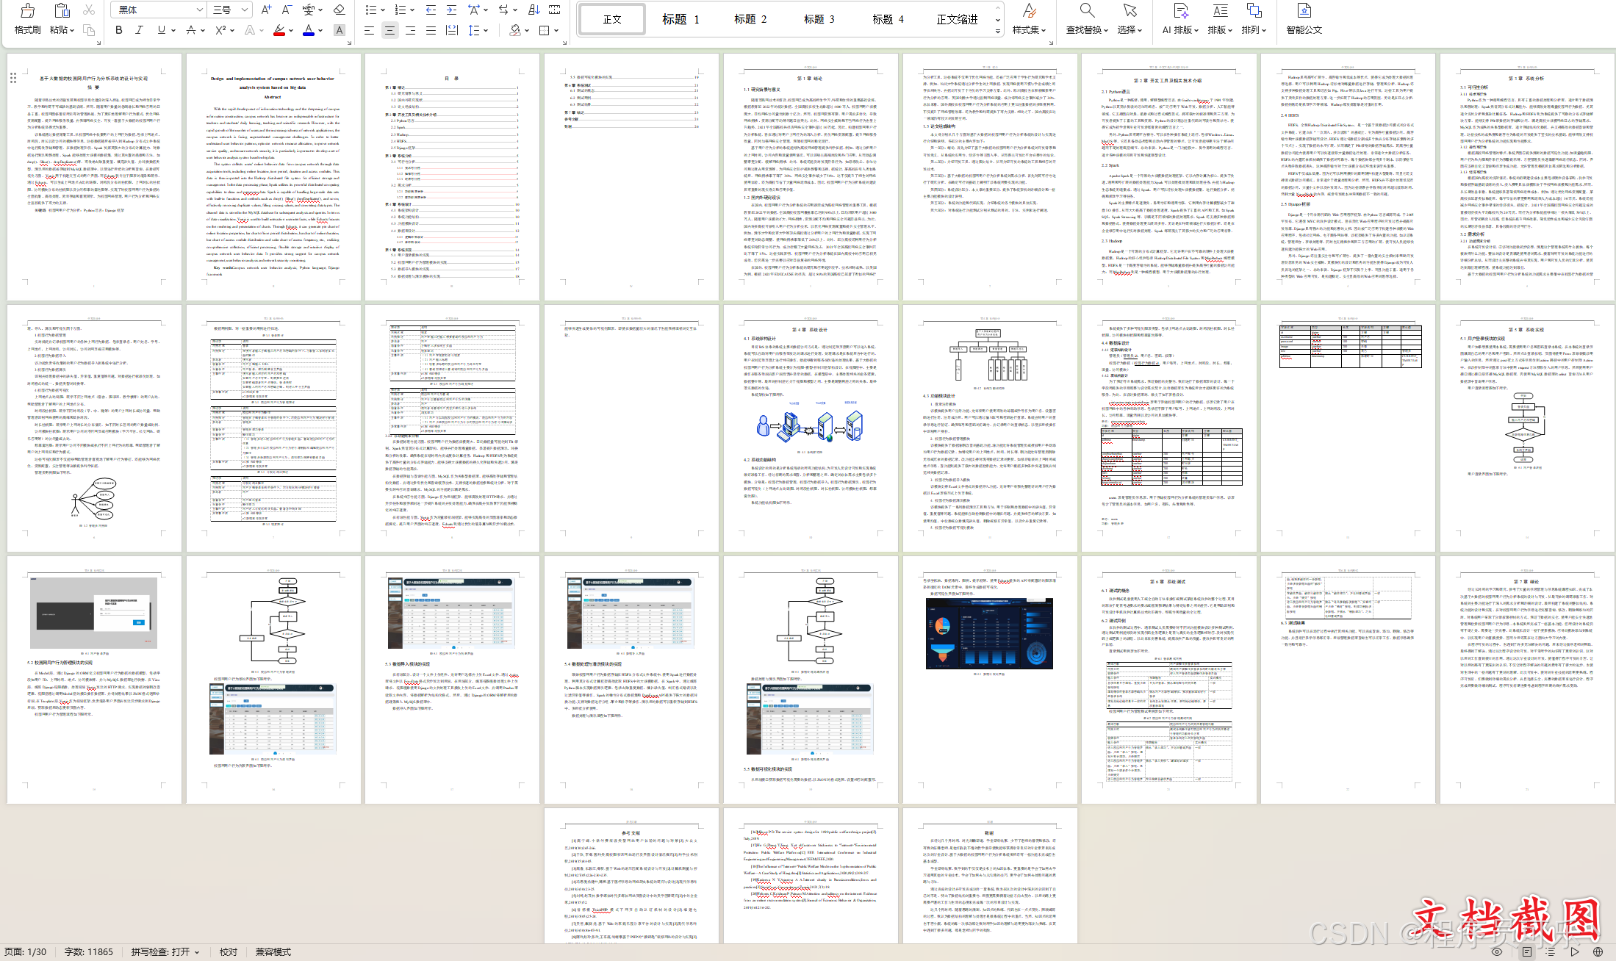Align text to the right
The width and height of the screenshot is (1616, 961).
pyautogui.click(x=410, y=30)
